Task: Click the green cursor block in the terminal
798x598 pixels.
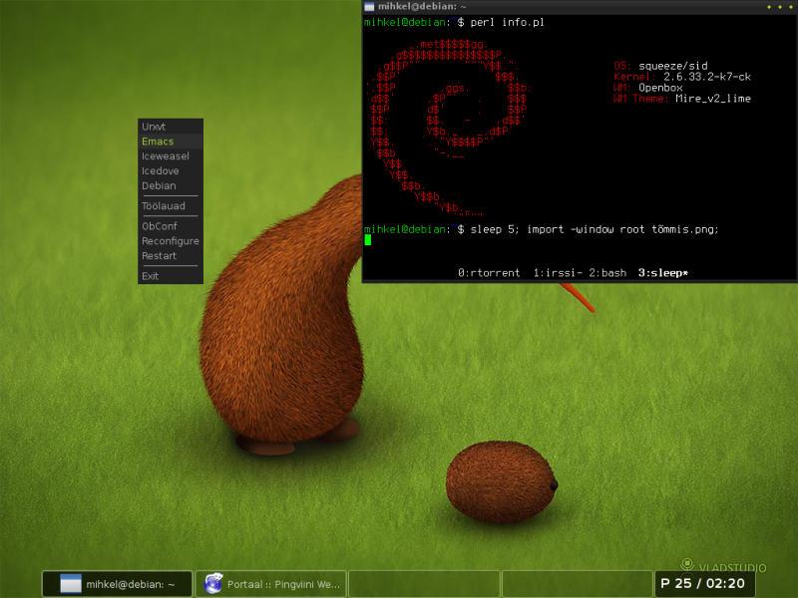Action: coord(368,240)
